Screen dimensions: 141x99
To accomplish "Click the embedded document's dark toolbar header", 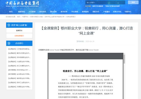I will (x=85, y=56).
